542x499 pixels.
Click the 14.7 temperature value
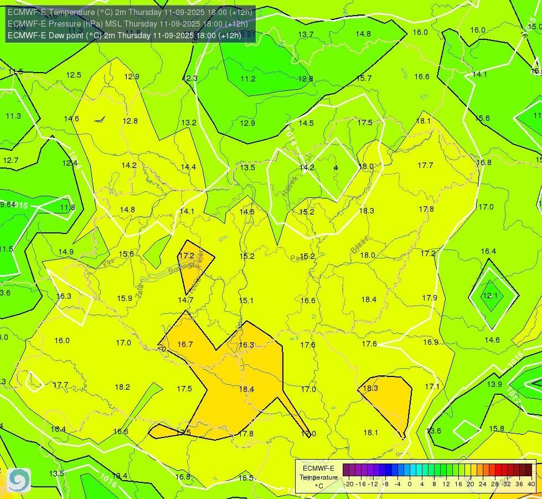click(x=185, y=300)
